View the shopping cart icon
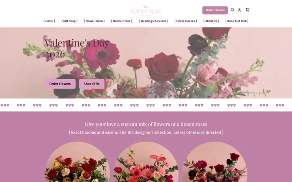The width and height of the screenshot is (292, 182). 247,10
